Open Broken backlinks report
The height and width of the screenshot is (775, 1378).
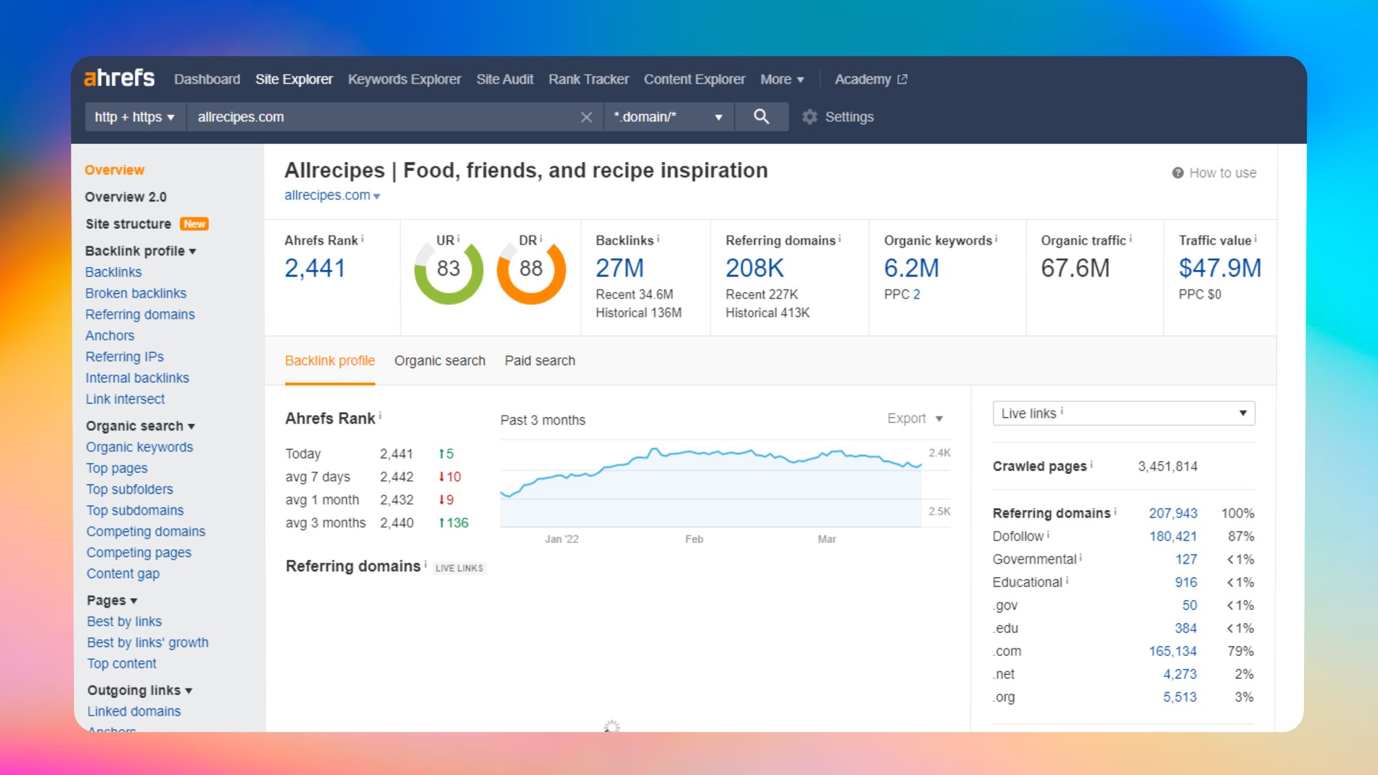point(136,293)
